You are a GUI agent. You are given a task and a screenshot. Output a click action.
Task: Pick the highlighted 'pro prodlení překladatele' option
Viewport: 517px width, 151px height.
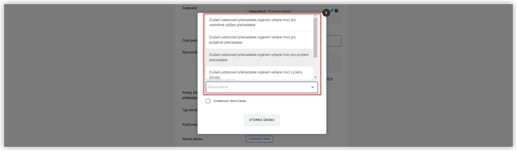click(259, 57)
